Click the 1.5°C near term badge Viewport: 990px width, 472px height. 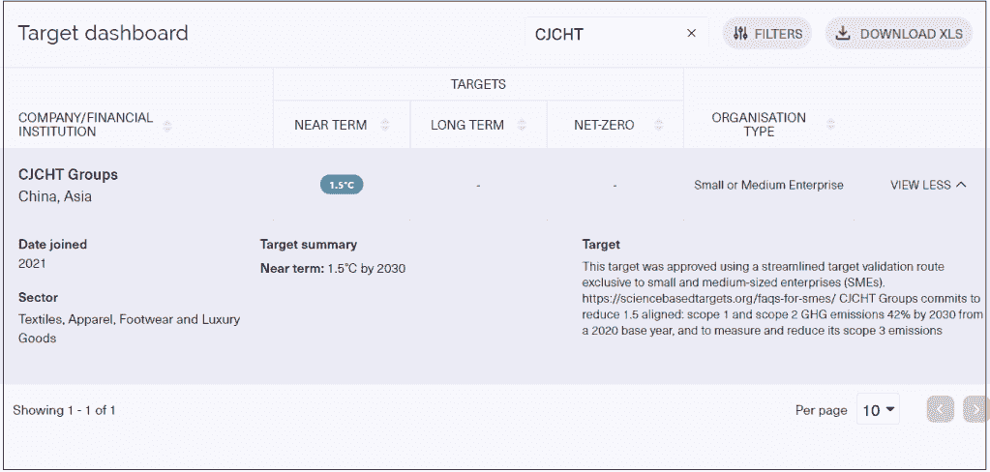click(x=342, y=185)
